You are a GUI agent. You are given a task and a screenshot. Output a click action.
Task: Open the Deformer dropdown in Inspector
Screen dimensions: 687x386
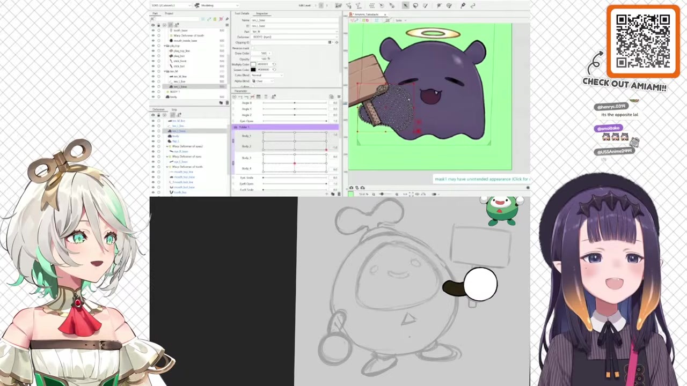pos(294,37)
